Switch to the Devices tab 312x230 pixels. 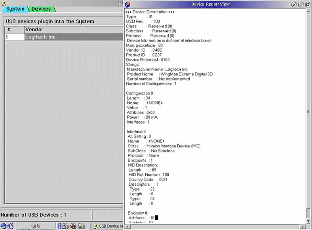(x=41, y=9)
